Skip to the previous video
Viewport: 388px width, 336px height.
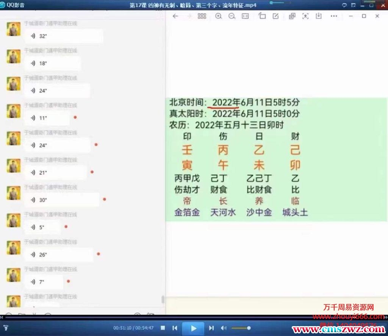pos(175,328)
